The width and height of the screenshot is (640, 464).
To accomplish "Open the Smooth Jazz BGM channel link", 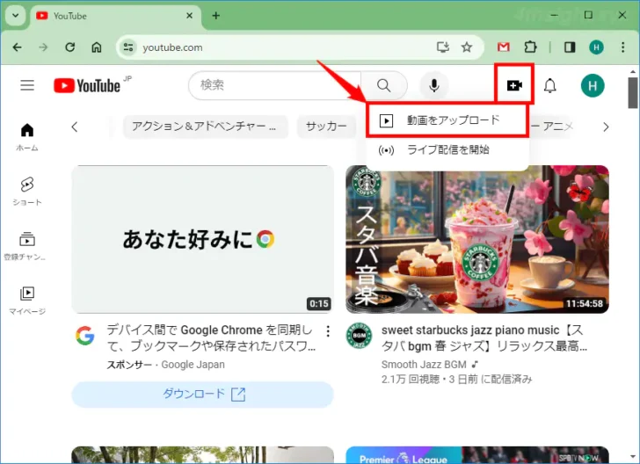I will click(424, 365).
